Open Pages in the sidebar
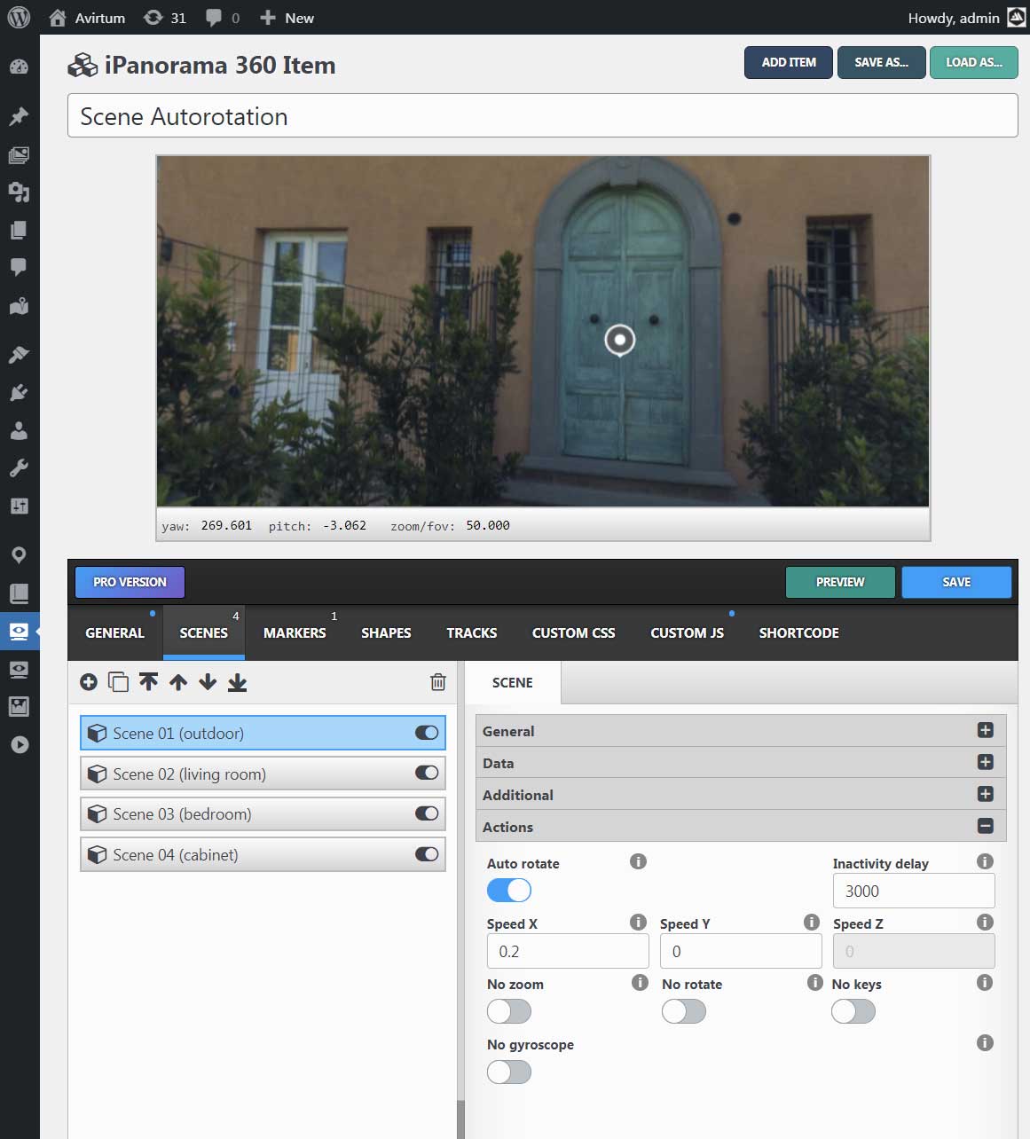Screen dimensions: 1030x1139 click(x=19, y=230)
